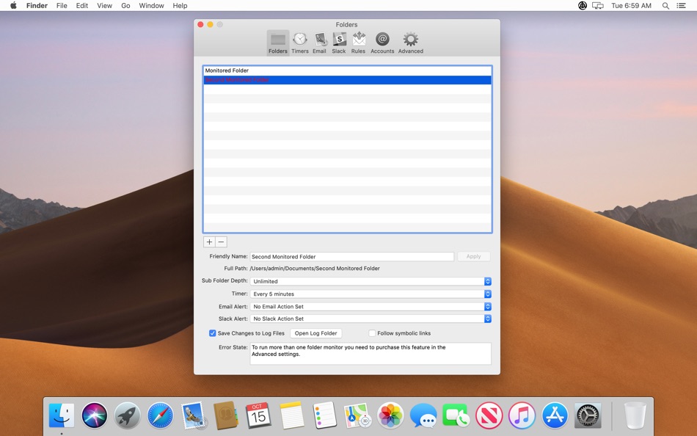Open Photos from the Dock
The width and height of the screenshot is (697, 436).
click(390, 415)
